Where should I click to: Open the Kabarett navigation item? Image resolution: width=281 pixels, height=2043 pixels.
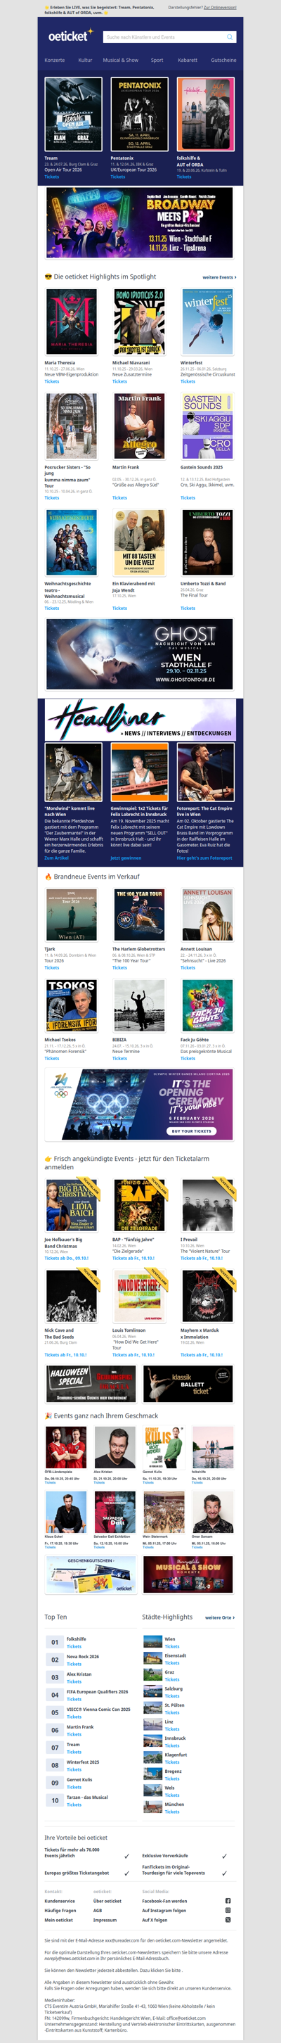(x=188, y=60)
